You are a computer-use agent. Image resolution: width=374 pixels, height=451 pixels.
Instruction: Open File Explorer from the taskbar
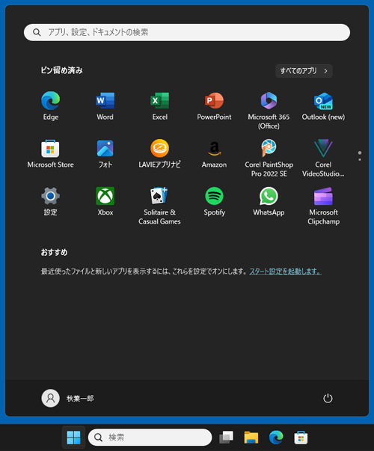coord(251,438)
